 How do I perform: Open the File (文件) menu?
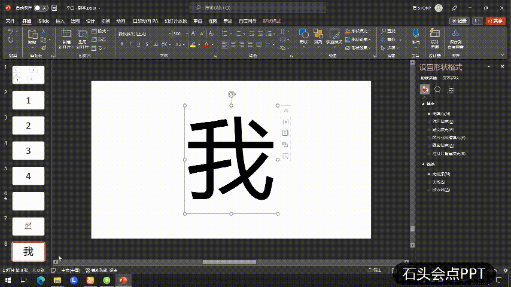(10, 21)
